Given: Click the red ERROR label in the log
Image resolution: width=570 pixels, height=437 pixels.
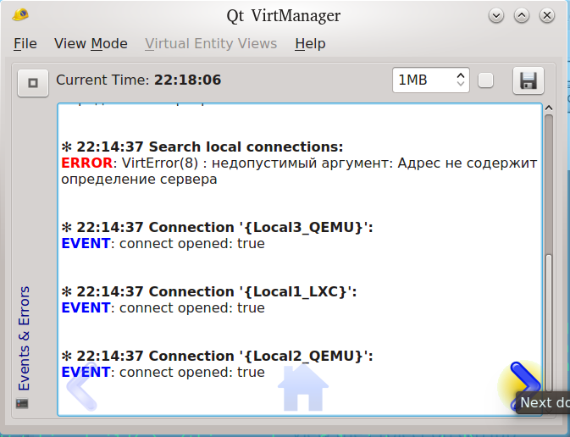Looking at the screenshot, I should point(87,163).
